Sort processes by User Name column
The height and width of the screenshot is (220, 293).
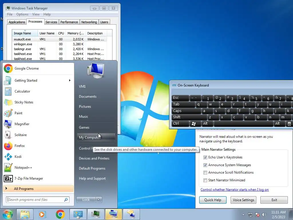(x=47, y=33)
